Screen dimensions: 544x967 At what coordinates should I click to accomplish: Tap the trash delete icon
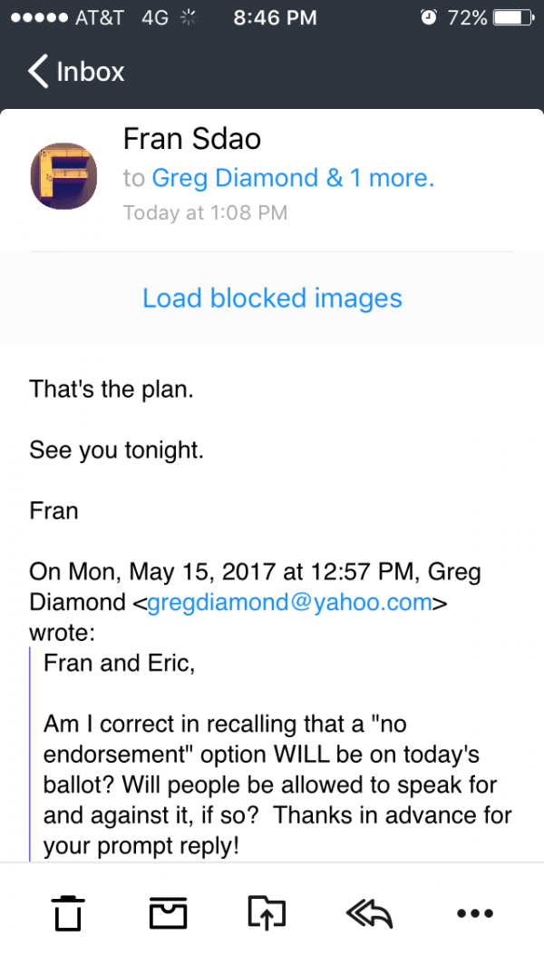point(67,913)
